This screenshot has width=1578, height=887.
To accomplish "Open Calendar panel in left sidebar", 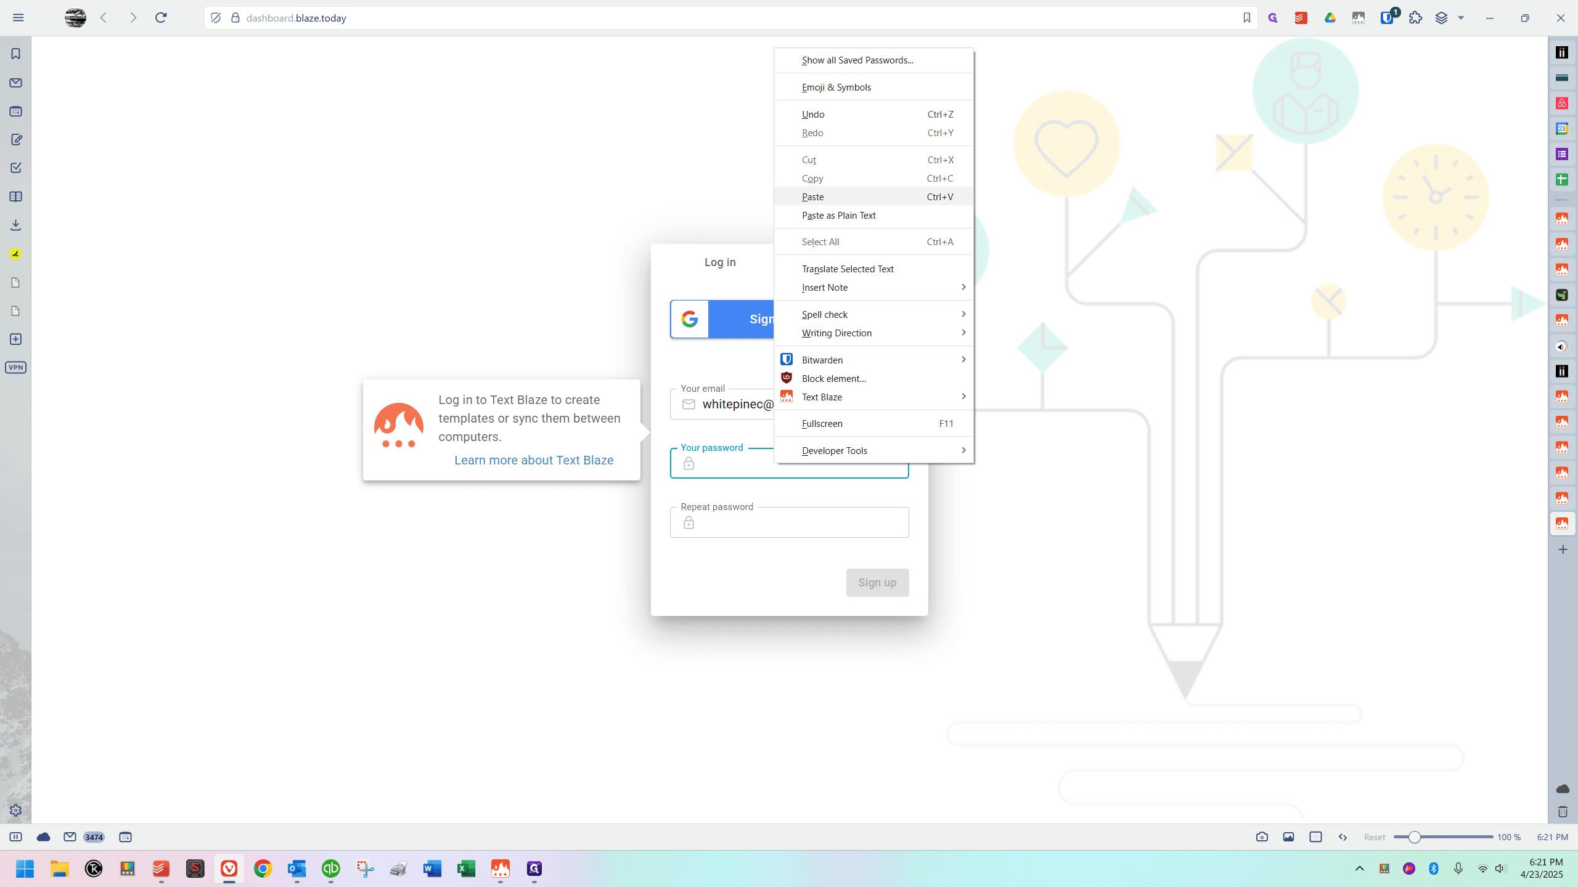I will coord(15,111).
